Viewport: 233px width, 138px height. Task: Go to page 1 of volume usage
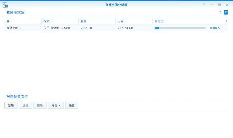pos(221,12)
